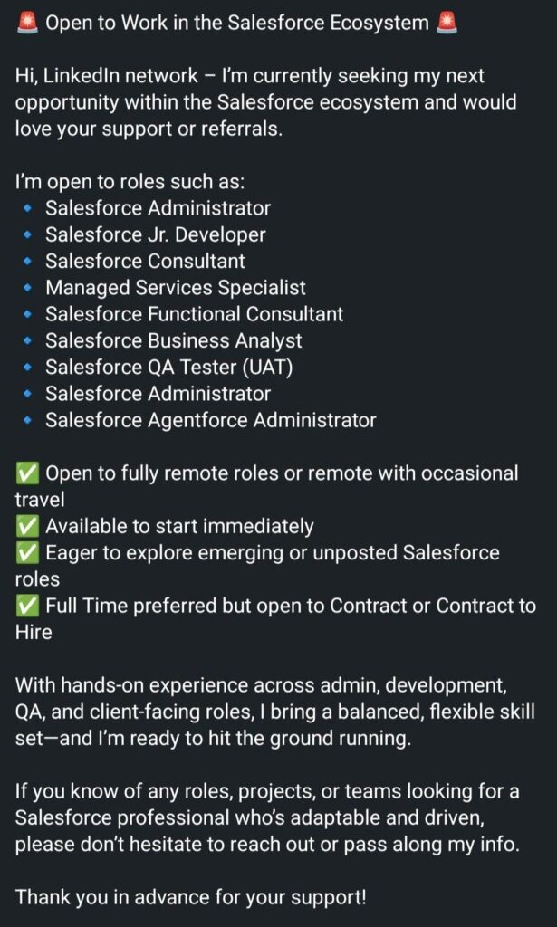This screenshot has width=557, height=927.
Task: Click green checkmark beside 'Eager to explore emerging'
Action: [x=27, y=552]
